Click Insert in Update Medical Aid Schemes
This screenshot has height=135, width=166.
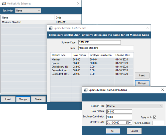142,75
